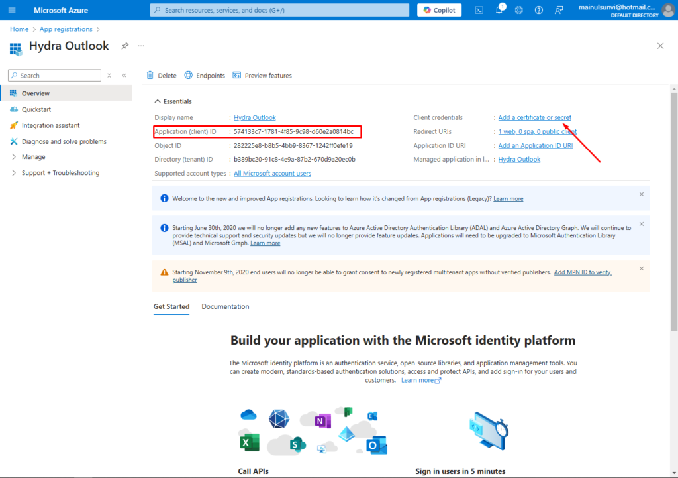The width and height of the screenshot is (678, 478).
Task: Click the Quickstart cloud icon
Action: coord(14,109)
